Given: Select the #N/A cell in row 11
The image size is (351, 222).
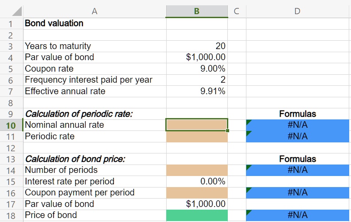Looking at the screenshot, I should click(297, 137).
